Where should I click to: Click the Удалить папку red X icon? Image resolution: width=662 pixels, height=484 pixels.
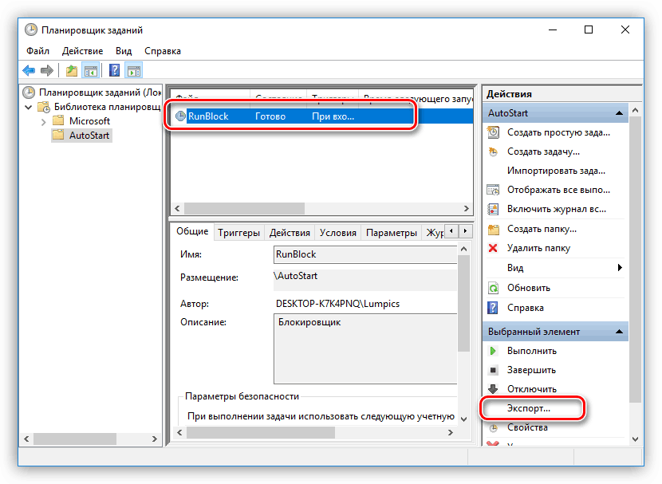(x=491, y=248)
